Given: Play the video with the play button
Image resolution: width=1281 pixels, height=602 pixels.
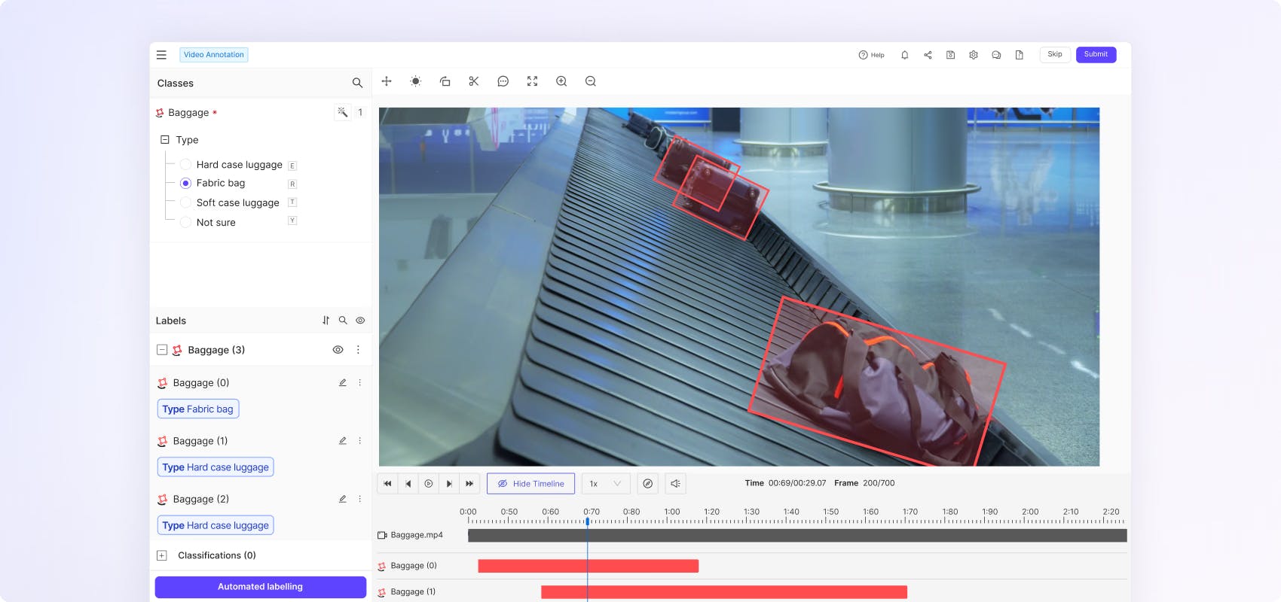Looking at the screenshot, I should click(x=428, y=484).
